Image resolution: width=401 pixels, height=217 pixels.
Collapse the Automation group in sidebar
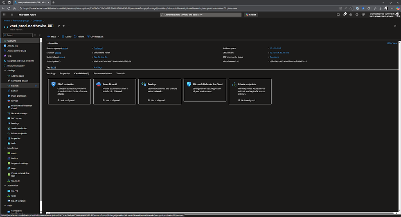[5, 186]
